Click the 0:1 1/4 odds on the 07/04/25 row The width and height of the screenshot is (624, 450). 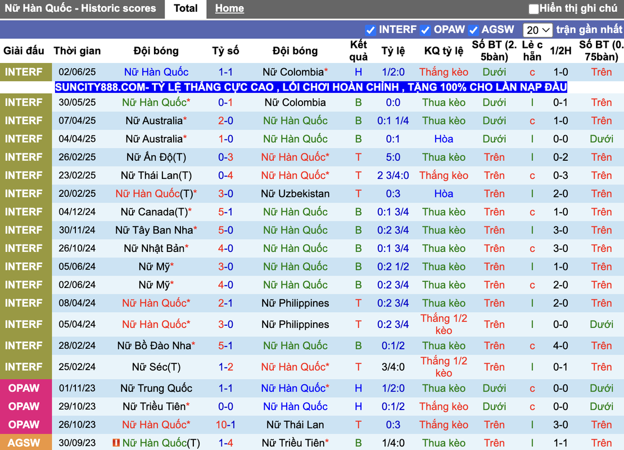pyautogui.click(x=393, y=121)
